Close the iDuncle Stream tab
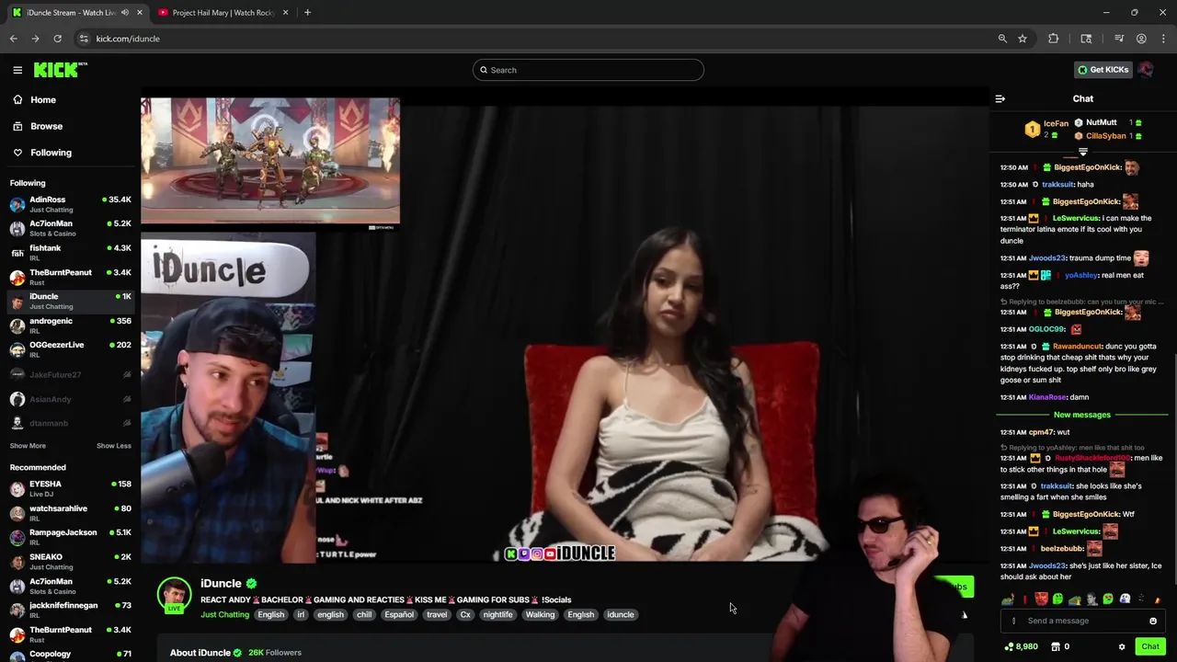The width and height of the screenshot is (1177, 662). coord(140,13)
